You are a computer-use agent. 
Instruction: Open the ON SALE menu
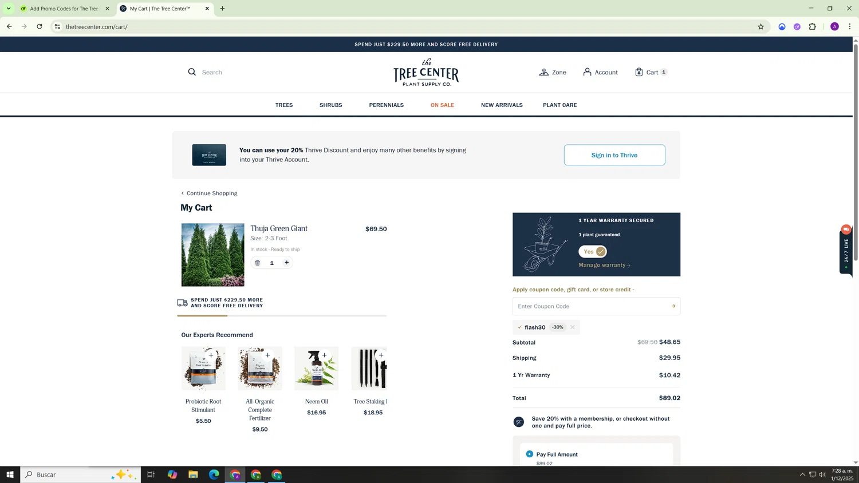point(442,105)
